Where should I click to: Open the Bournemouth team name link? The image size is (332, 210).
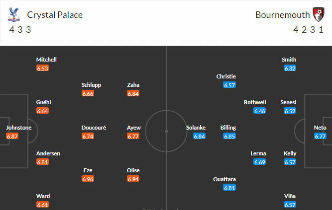click(281, 14)
